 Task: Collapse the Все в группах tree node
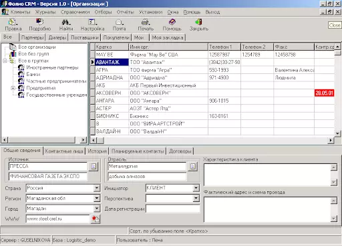pos(5,61)
